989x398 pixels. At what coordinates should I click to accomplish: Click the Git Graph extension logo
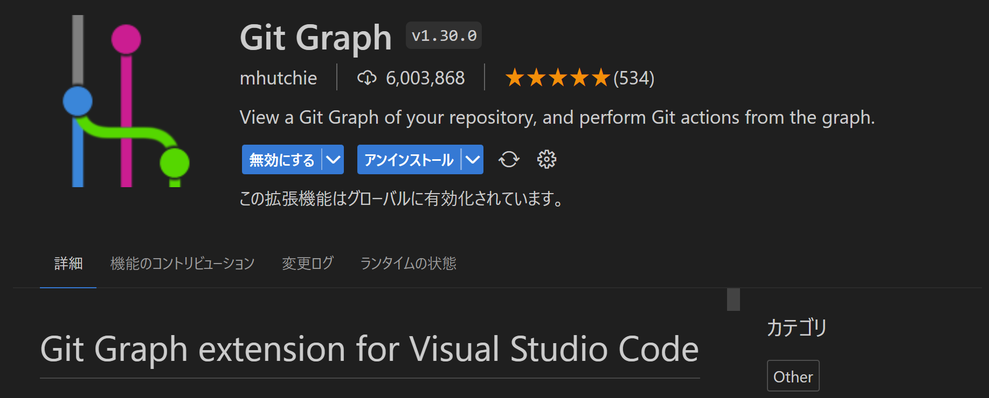pos(126,102)
